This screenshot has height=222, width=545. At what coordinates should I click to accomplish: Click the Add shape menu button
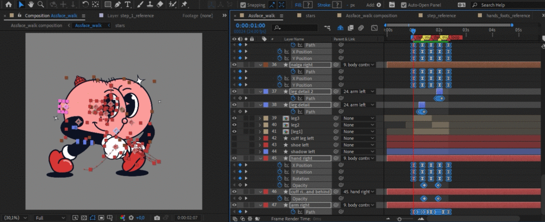378,5
